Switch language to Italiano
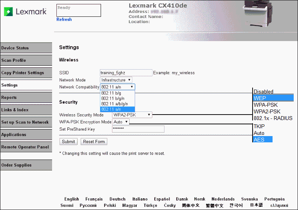298x210 pixels. click(140, 199)
